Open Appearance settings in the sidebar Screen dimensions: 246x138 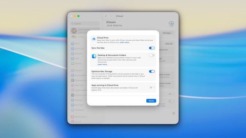(x=79, y=80)
